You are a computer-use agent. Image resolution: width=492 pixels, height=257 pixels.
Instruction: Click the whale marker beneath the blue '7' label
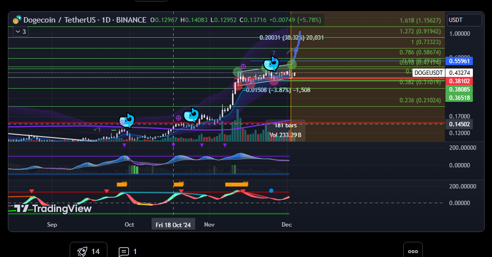click(271, 64)
